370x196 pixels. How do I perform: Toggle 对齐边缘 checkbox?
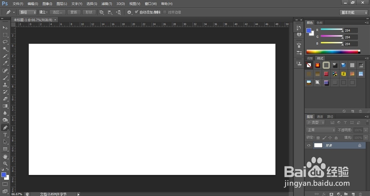tap(165, 12)
